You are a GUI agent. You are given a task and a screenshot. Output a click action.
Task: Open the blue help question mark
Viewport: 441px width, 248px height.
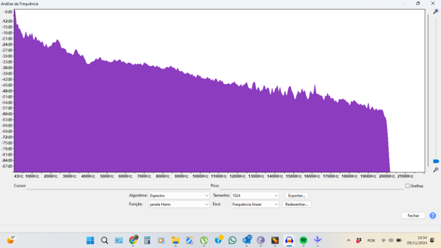(x=433, y=216)
